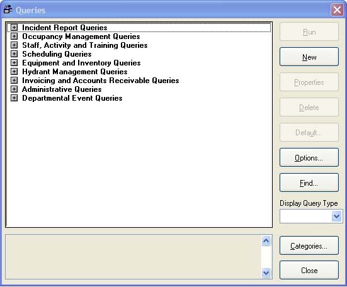Viewport: 347px width, 287px height.
Task: Expand Departmental Event Queries node
Action: [14, 98]
